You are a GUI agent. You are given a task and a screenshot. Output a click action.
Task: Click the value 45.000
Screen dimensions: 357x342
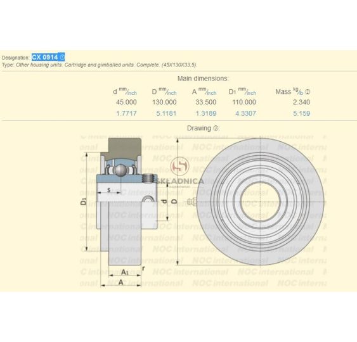126,102
